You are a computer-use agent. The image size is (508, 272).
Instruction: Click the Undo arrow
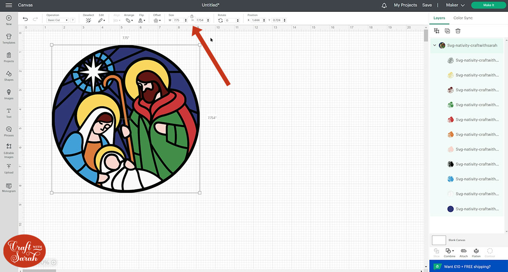pos(25,19)
